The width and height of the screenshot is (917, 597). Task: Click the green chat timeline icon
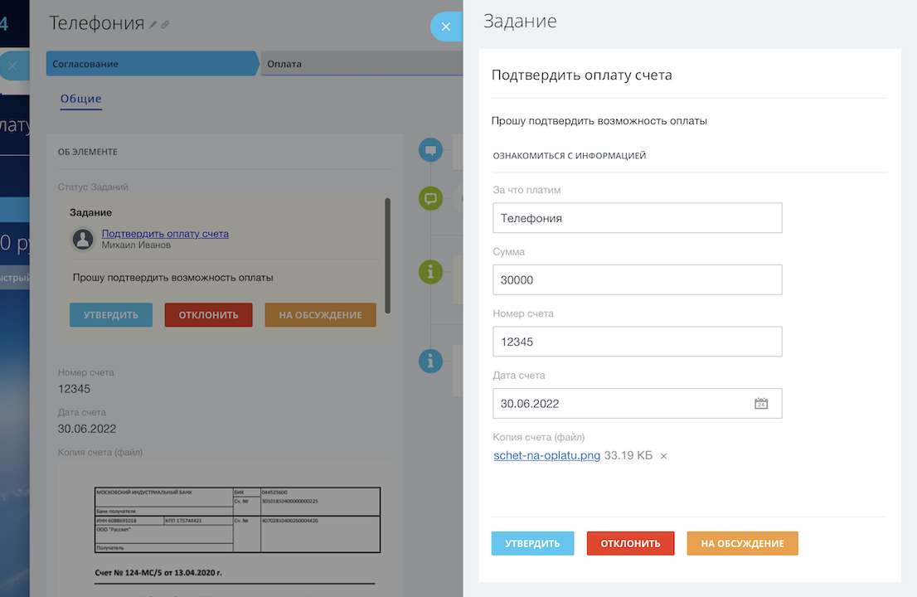(430, 198)
